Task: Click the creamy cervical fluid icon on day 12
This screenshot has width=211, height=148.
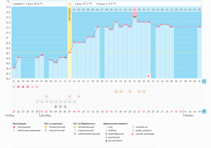Action: pos(65,106)
